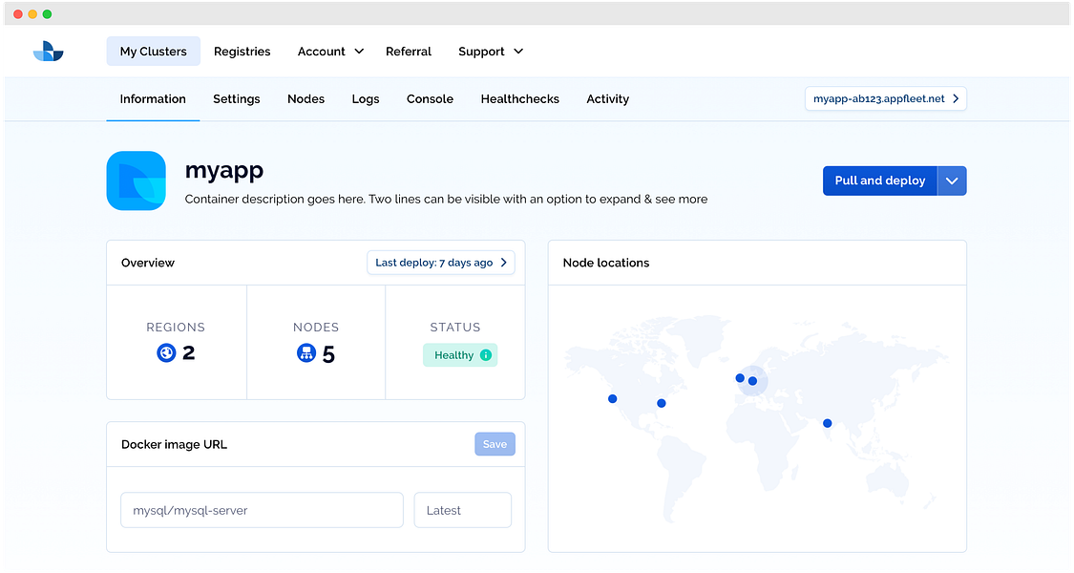
Task: Click the highlighted European node dot with halo
Action: click(753, 381)
